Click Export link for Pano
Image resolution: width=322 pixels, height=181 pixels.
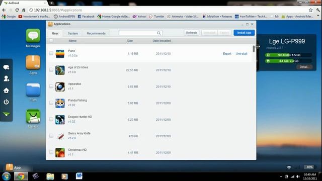click(227, 54)
